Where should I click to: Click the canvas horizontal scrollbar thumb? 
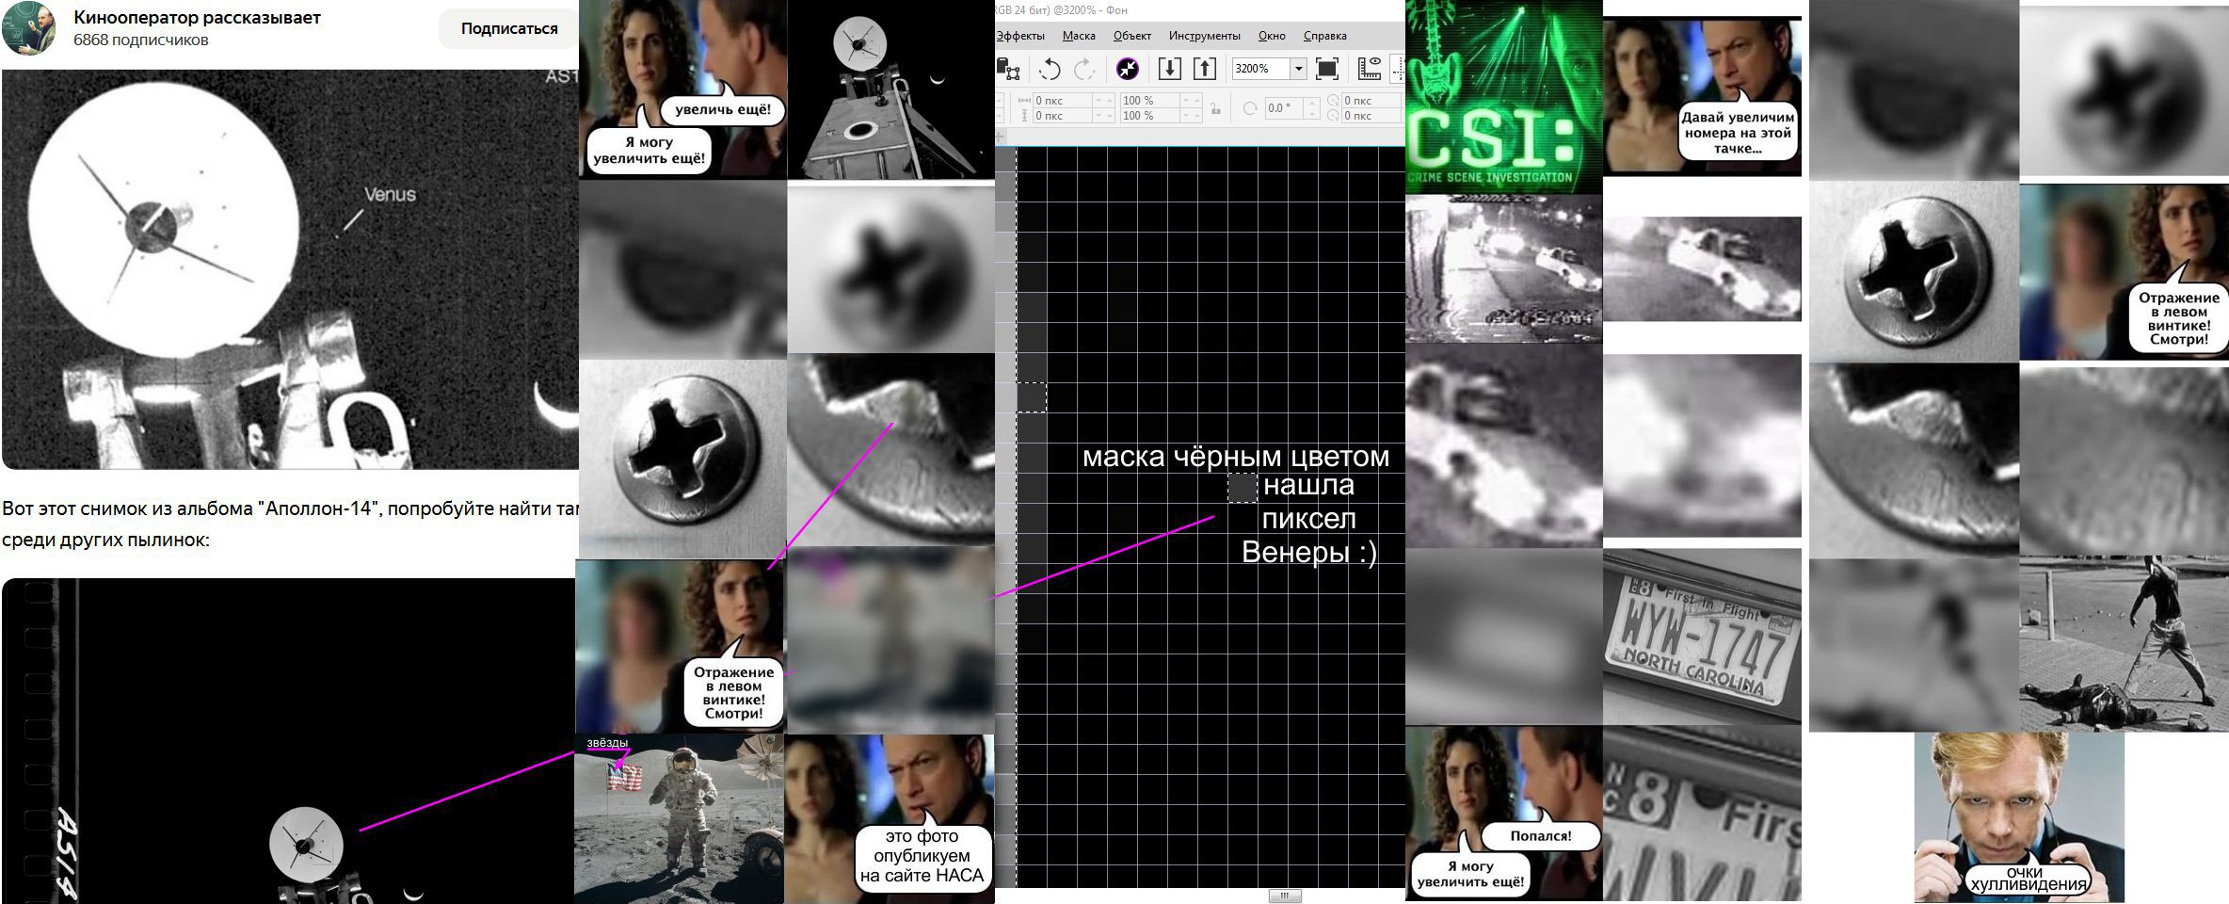coord(1285,896)
